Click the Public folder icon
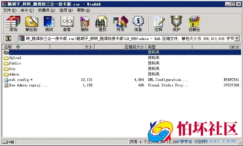The image size is (243, 146). click(x=6, y=63)
